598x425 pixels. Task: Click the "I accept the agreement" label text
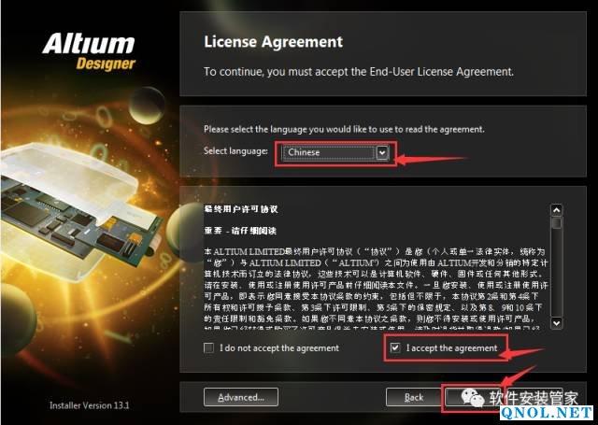(x=451, y=347)
